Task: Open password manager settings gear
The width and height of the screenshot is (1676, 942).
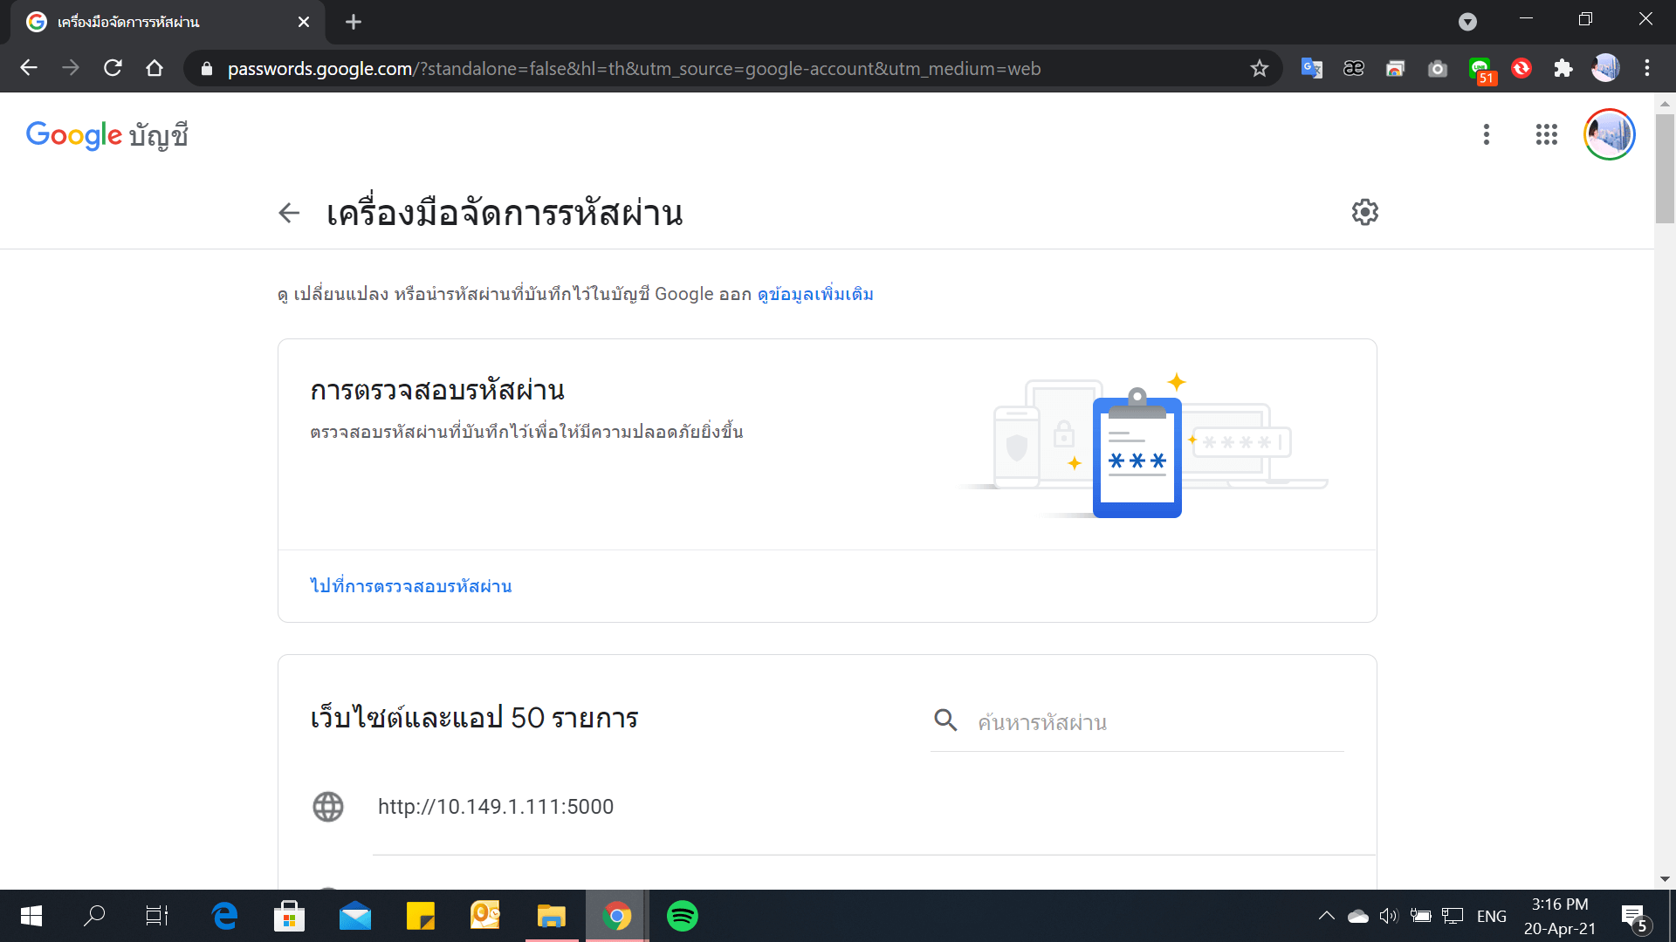Action: 1364,212
